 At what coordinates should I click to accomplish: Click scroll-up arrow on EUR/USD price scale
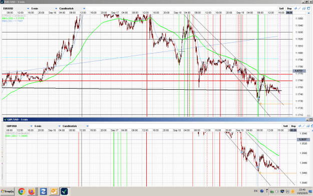[309, 13]
